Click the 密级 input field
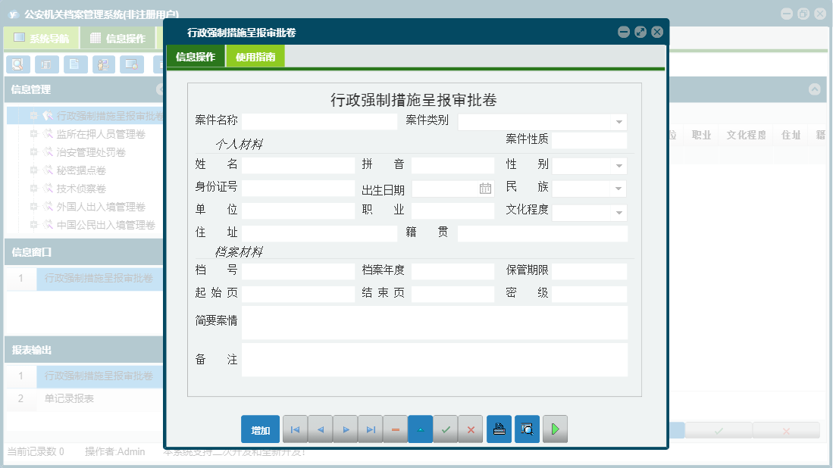 [x=589, y=294]
